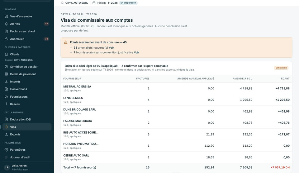Open the Alertes page

pyautogui.click(x=27, y=24)
